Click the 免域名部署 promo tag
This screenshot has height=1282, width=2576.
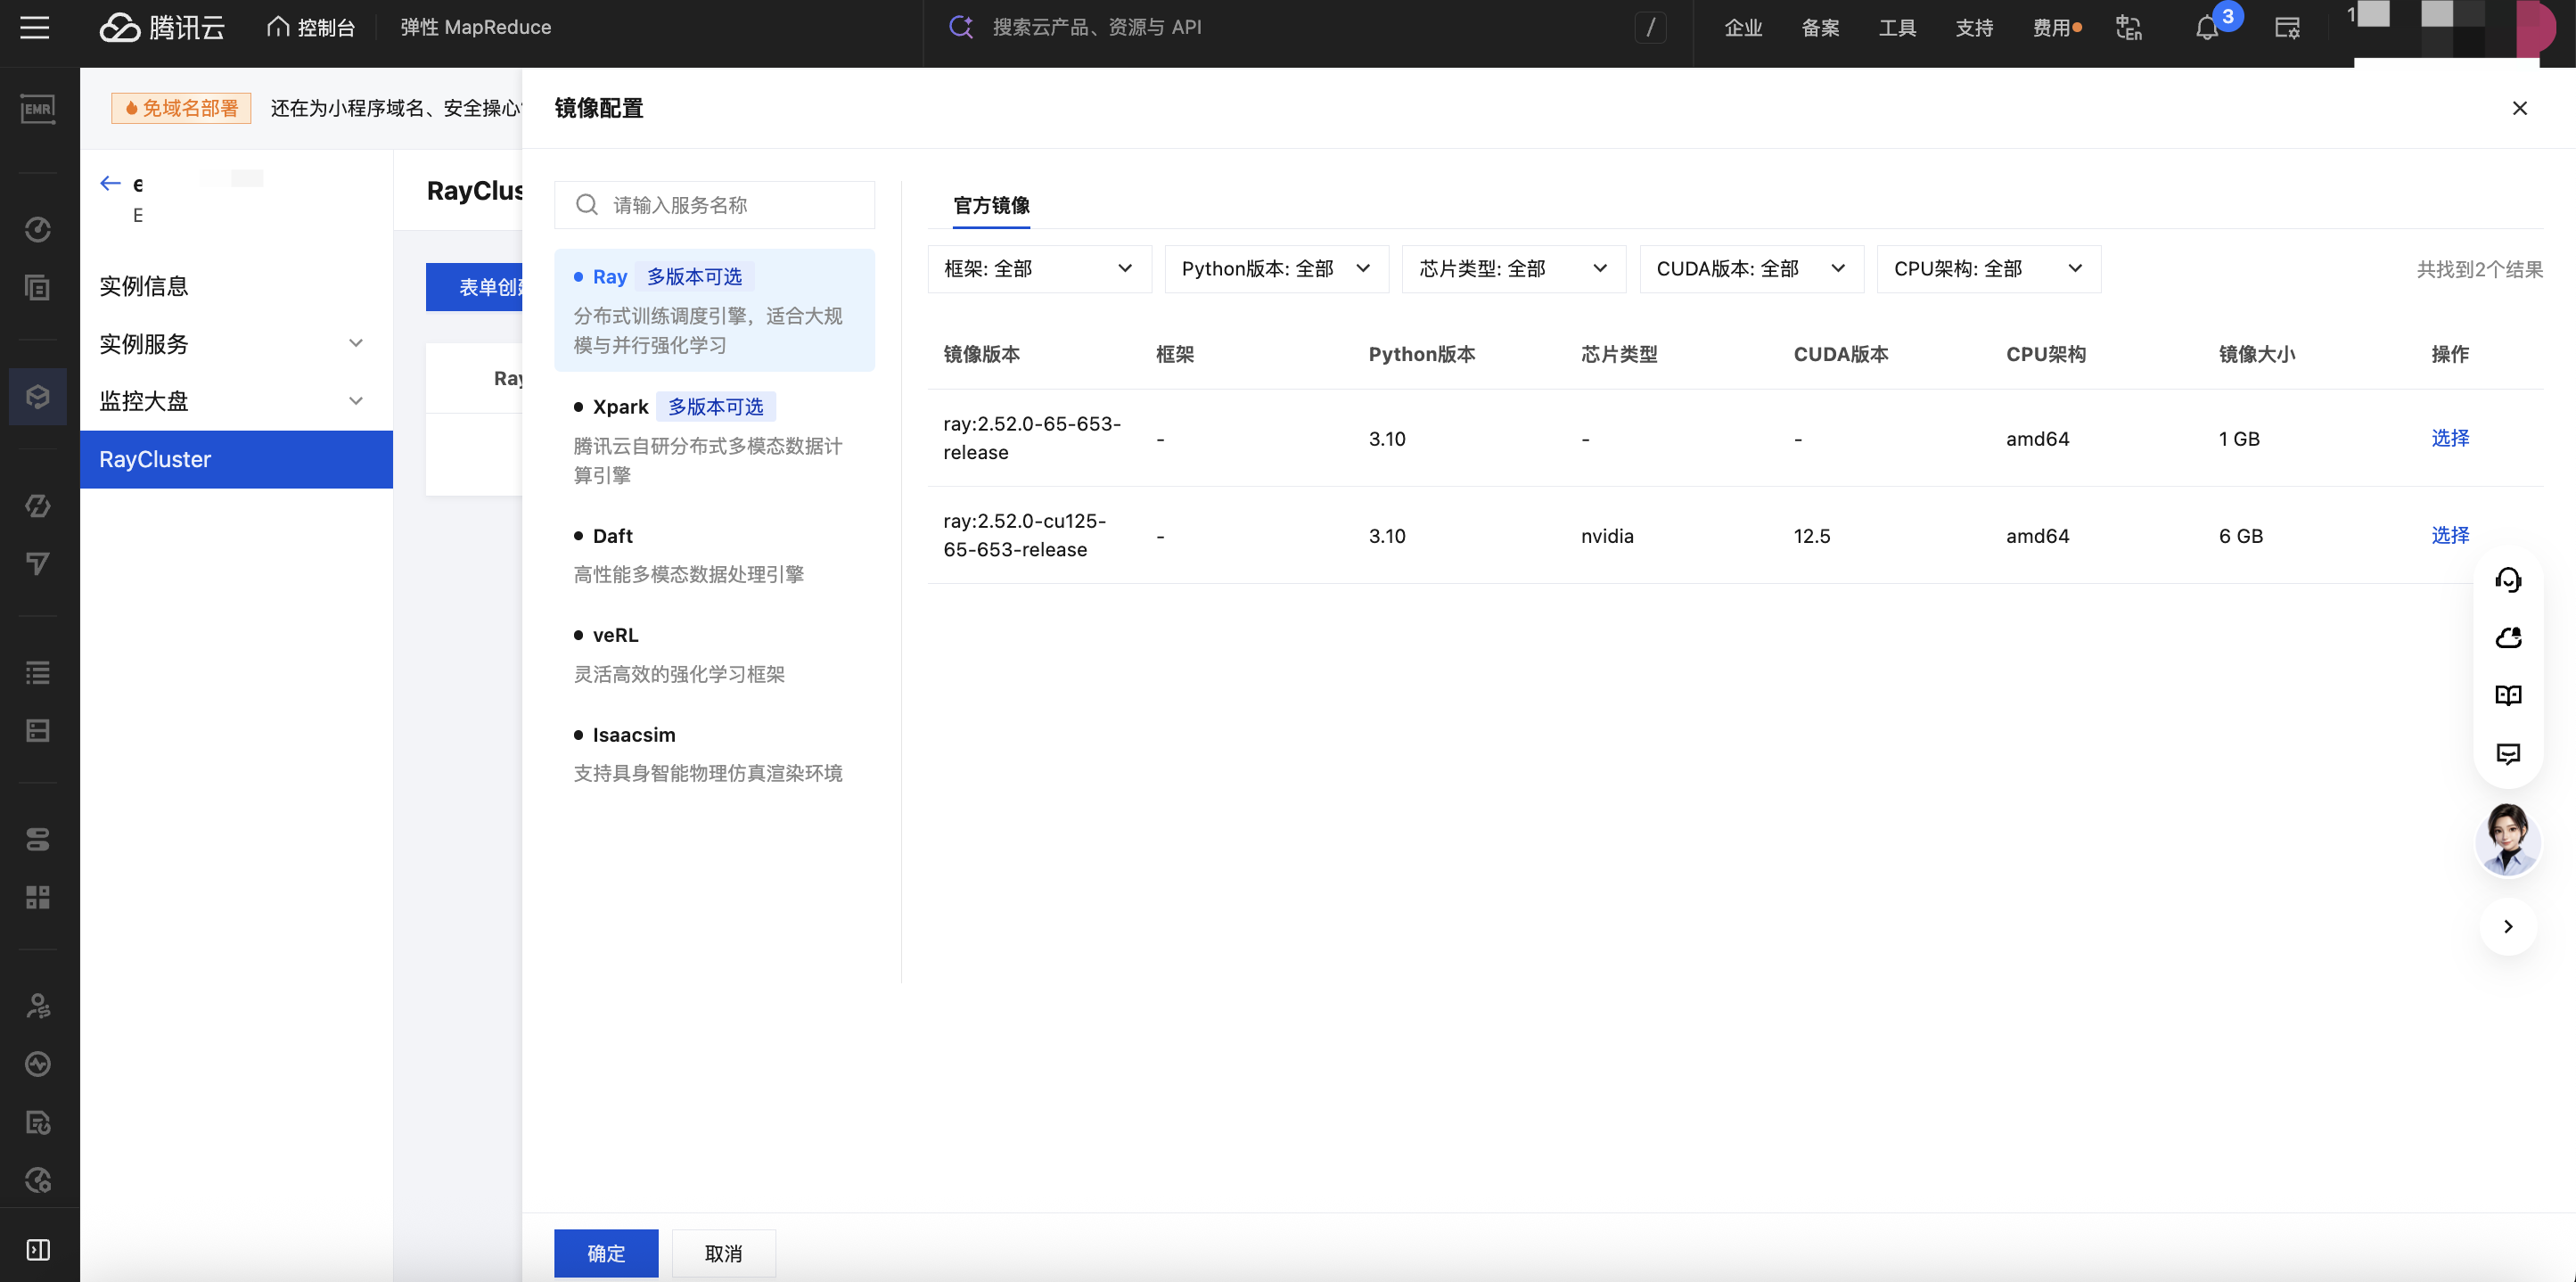point(181,108)
